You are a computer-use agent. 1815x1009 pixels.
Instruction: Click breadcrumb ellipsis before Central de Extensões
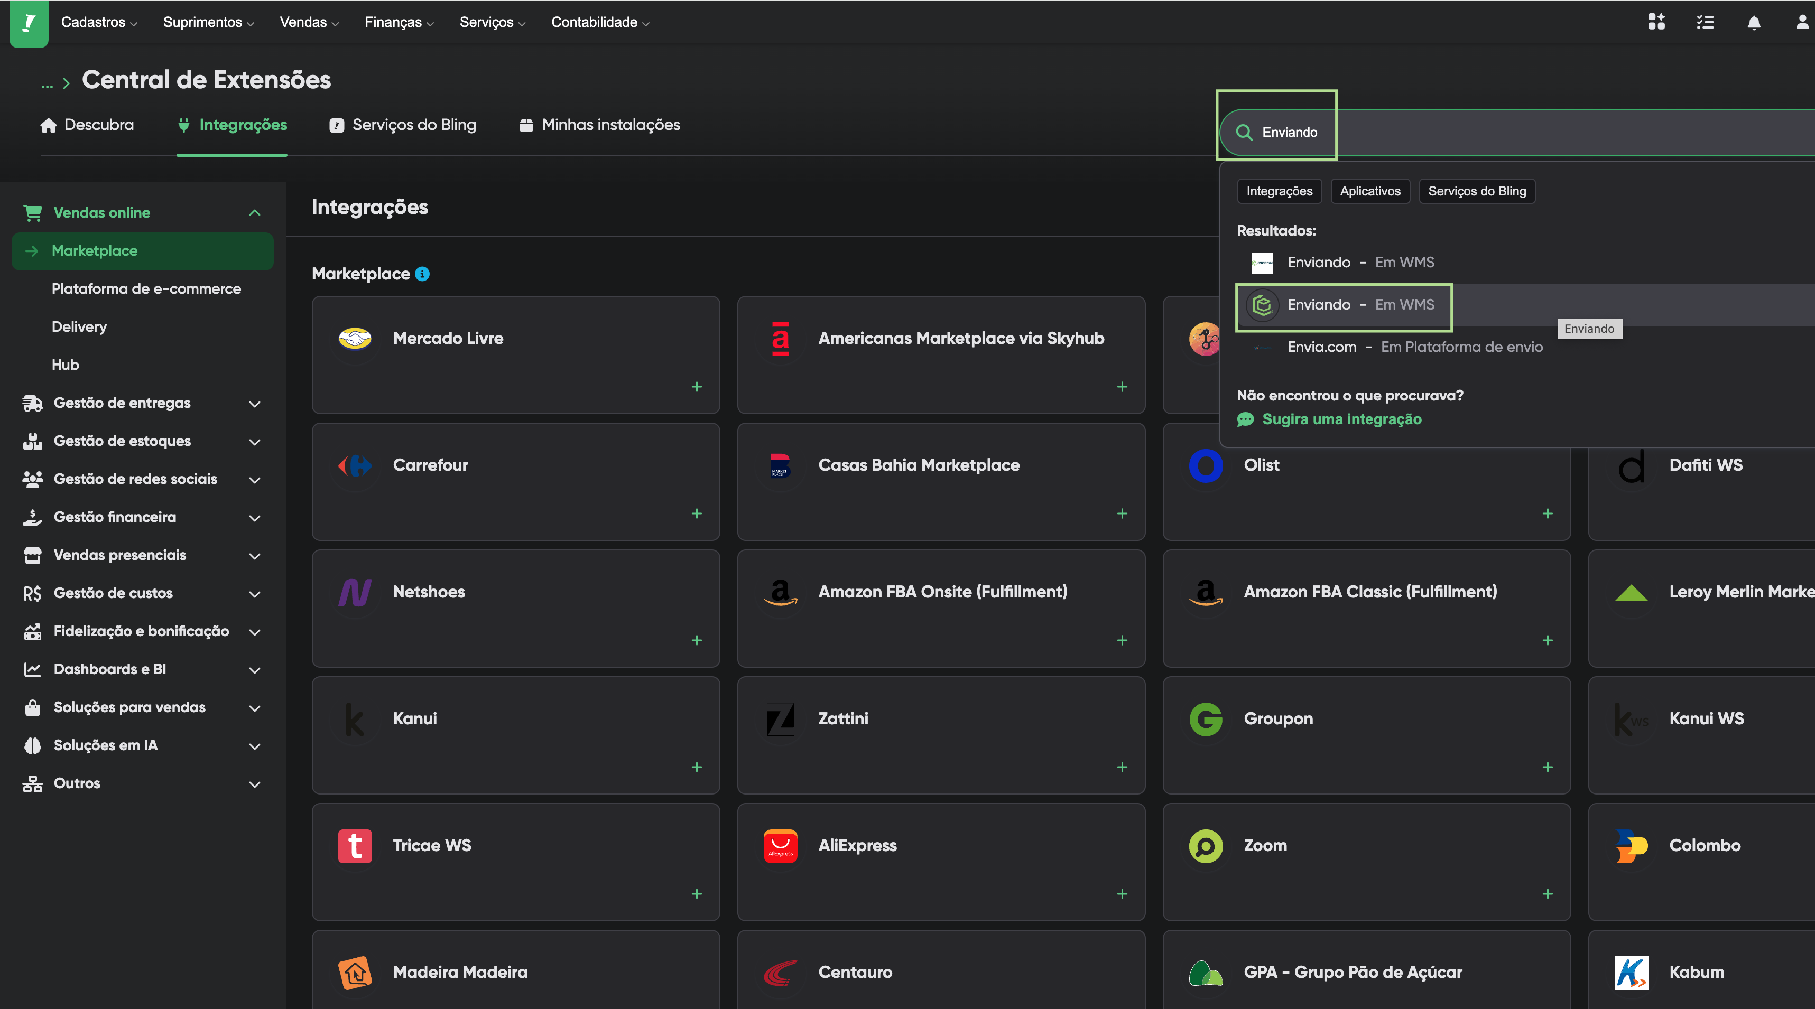click(47, 84)
